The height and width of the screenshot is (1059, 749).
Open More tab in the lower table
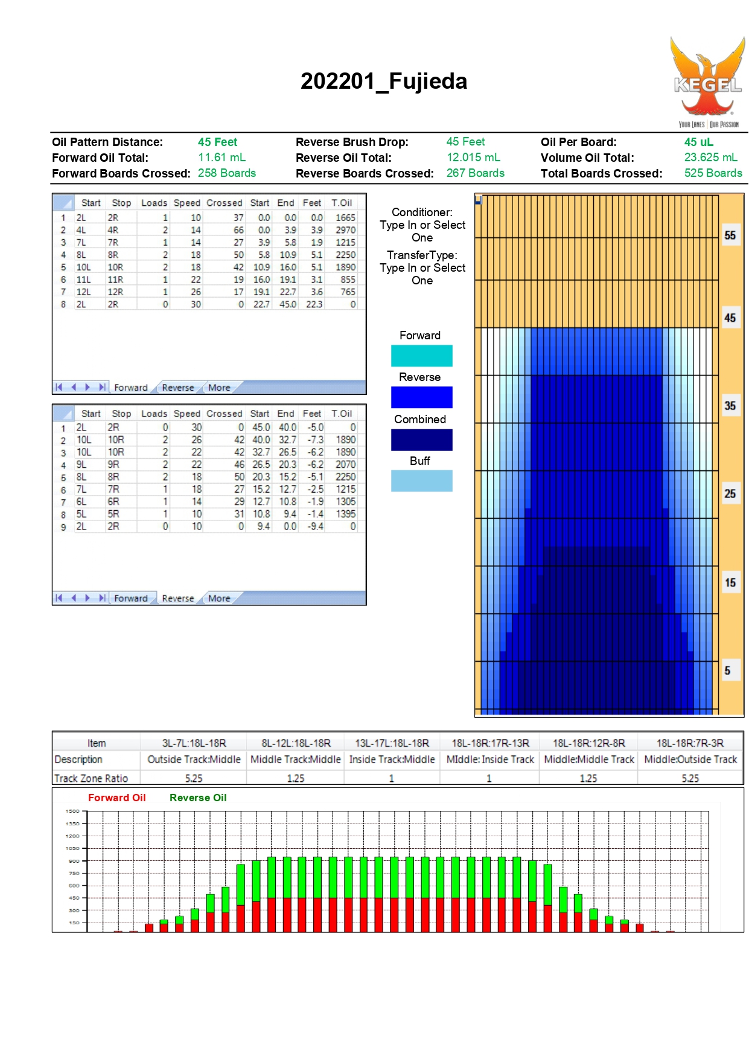pyautogui.click(x=219, y=598)
